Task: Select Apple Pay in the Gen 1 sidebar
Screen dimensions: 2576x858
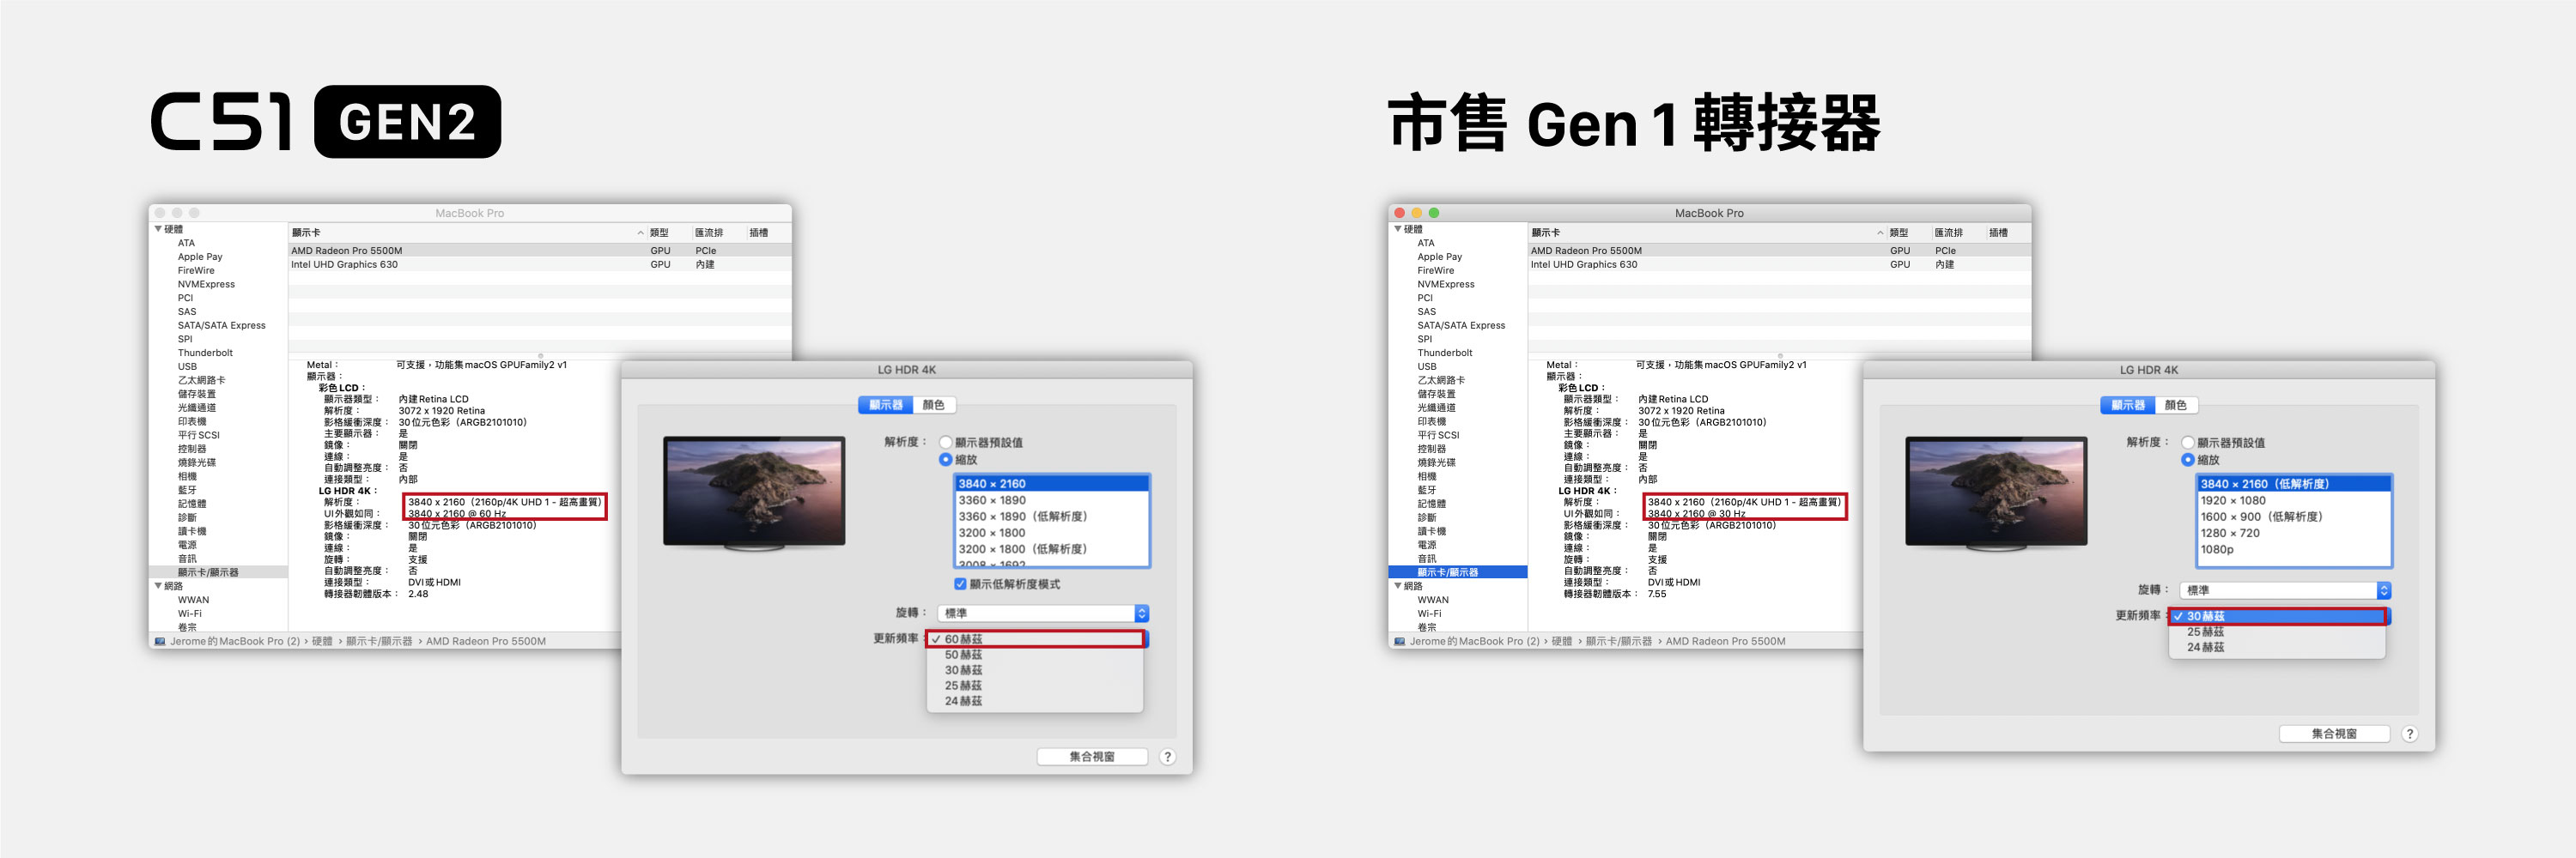Action: 1439,257
